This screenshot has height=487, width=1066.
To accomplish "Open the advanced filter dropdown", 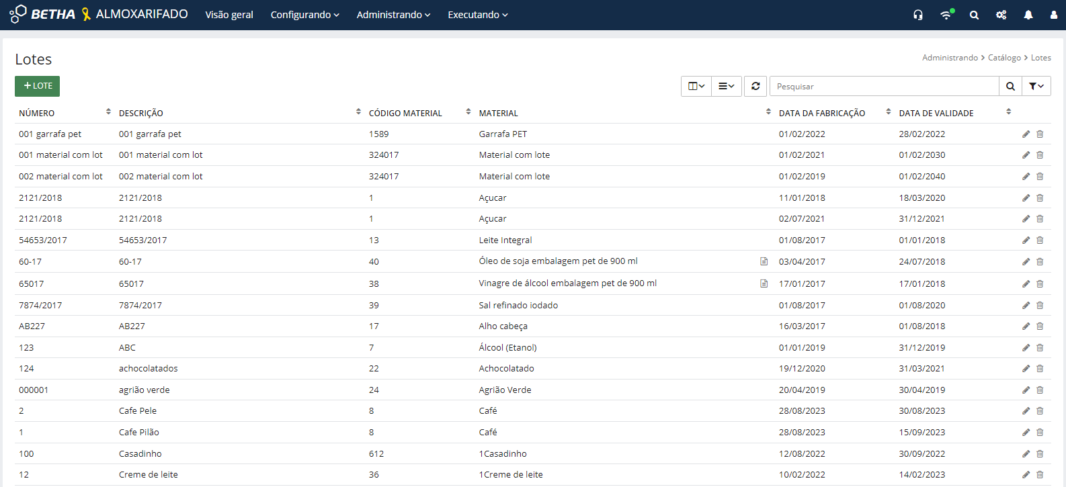I will click(x=1036, y=86).
